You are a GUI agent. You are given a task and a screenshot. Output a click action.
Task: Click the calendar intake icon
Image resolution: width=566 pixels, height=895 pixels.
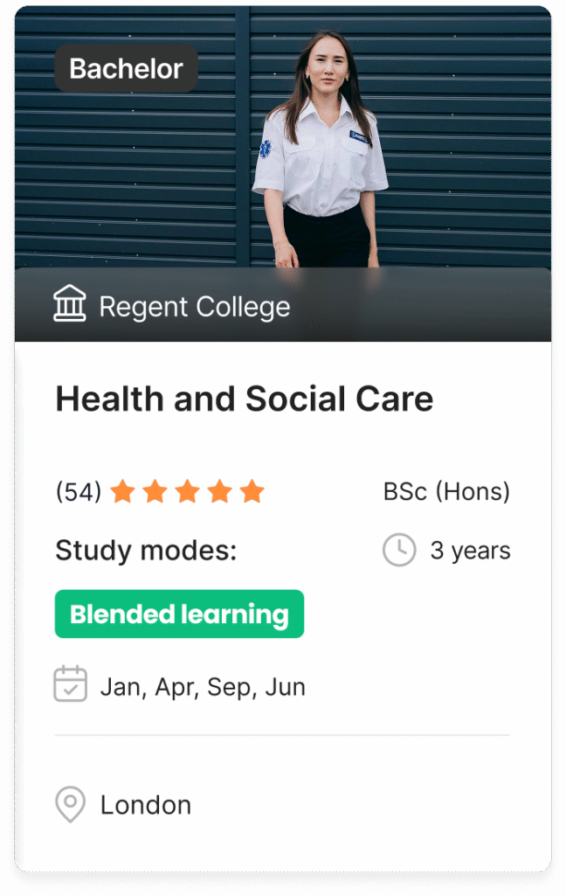point(70,684)
